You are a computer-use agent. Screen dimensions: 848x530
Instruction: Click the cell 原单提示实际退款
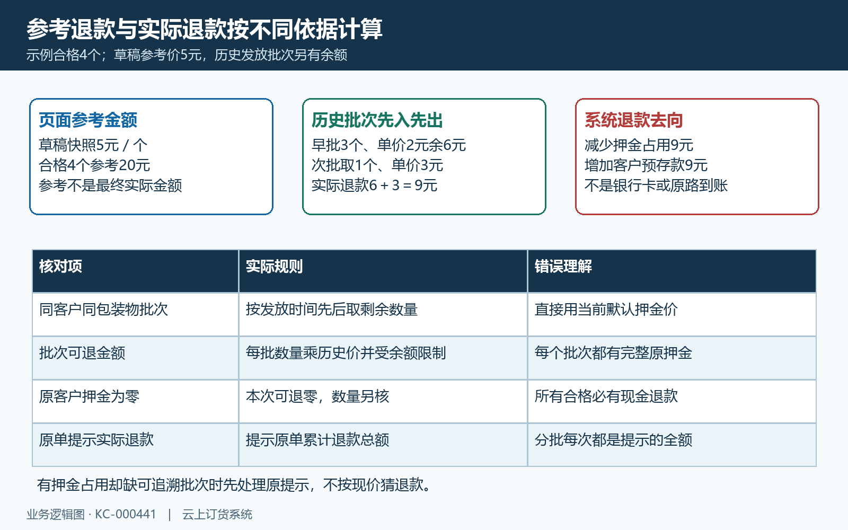click(135, 445)
